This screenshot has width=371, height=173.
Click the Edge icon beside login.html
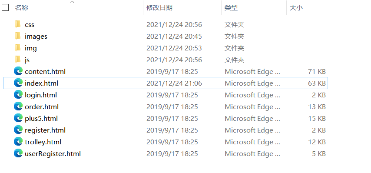tap(18, 95)
